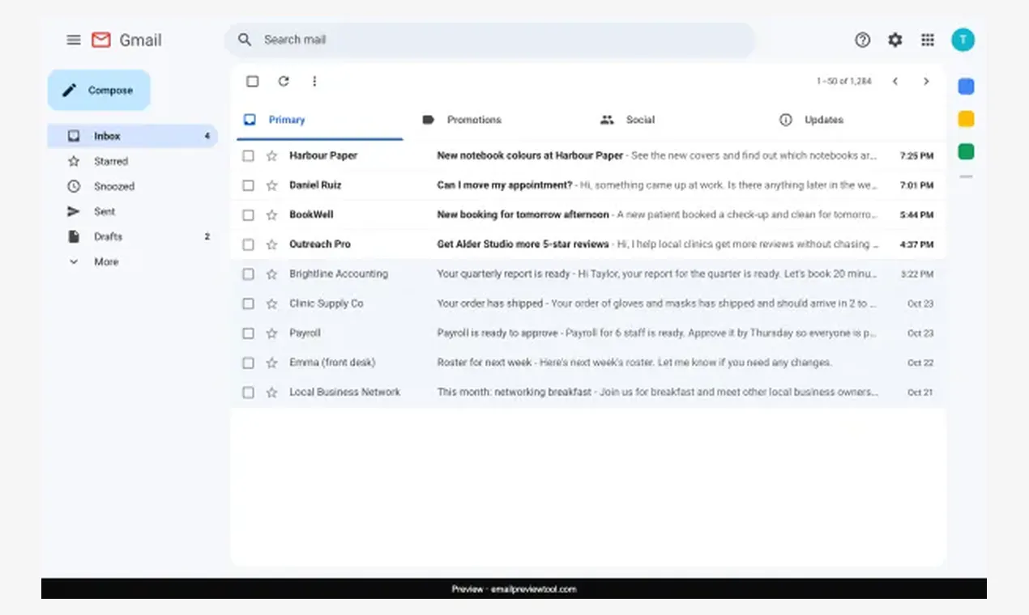The width and height of the screenshot is (1029, 615).
Task: Expand the More section in sidebar
Action: pos(133,262)
